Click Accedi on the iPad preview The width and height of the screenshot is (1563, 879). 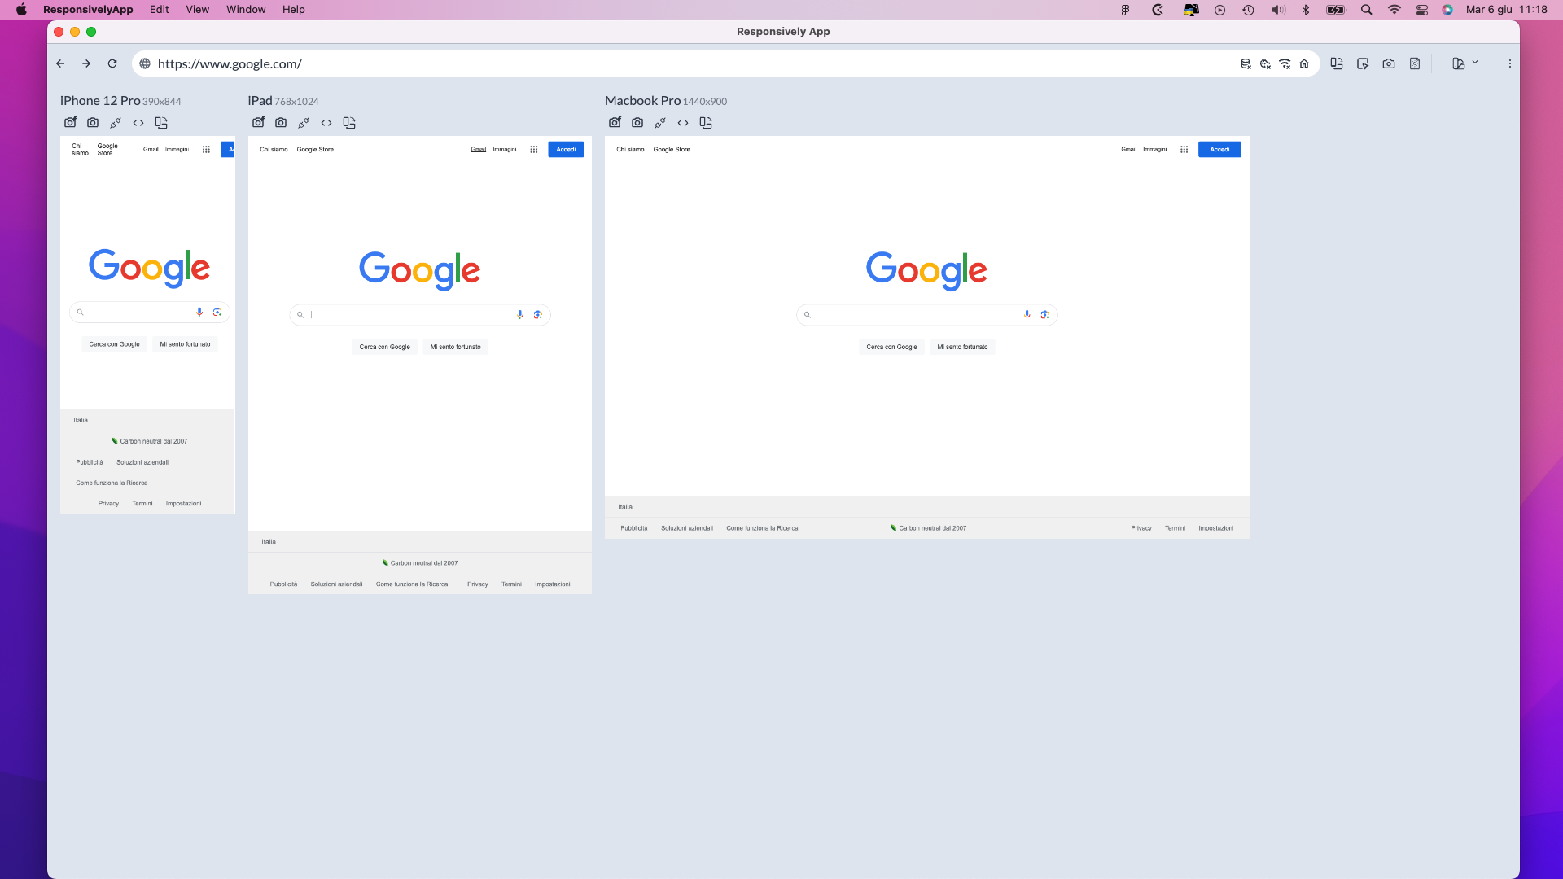[x=567, y=150]
